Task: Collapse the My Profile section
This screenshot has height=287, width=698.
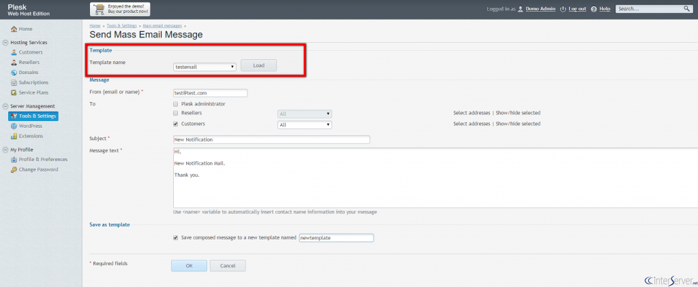Action: click(5, 150)
